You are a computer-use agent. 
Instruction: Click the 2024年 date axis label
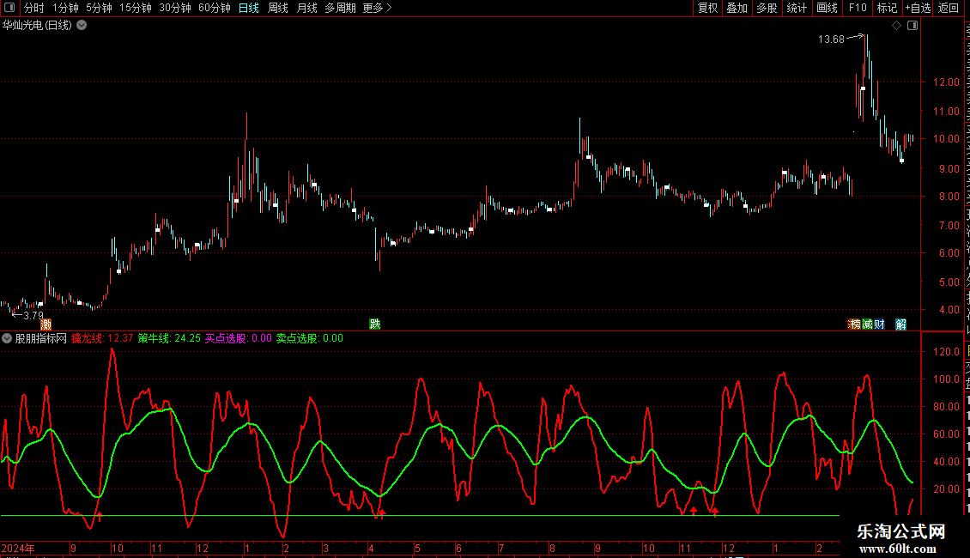click(18, 548)
